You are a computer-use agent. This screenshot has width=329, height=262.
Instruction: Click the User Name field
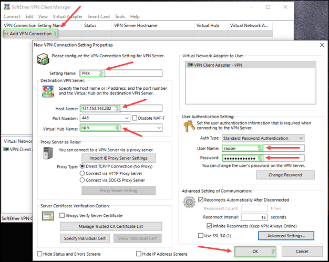tap(263, 148)
